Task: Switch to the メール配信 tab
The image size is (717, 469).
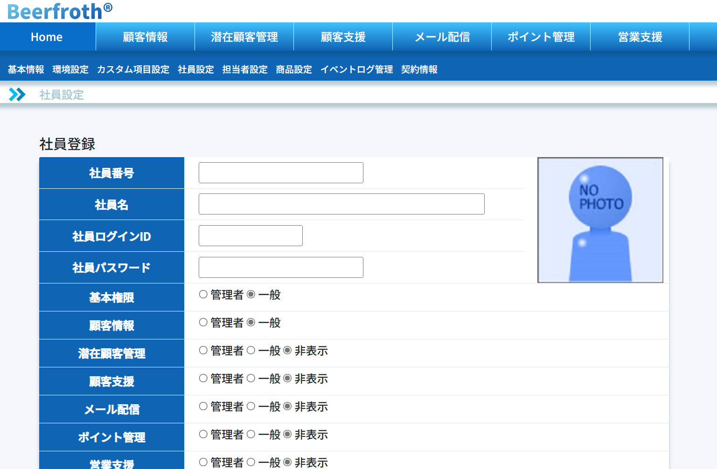Action: coord(442,37)
